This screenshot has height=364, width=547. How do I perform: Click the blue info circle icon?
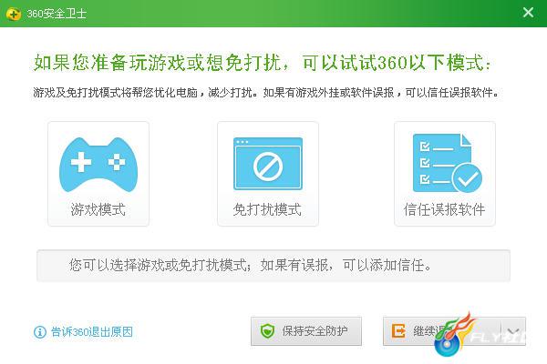coord(40,332)
